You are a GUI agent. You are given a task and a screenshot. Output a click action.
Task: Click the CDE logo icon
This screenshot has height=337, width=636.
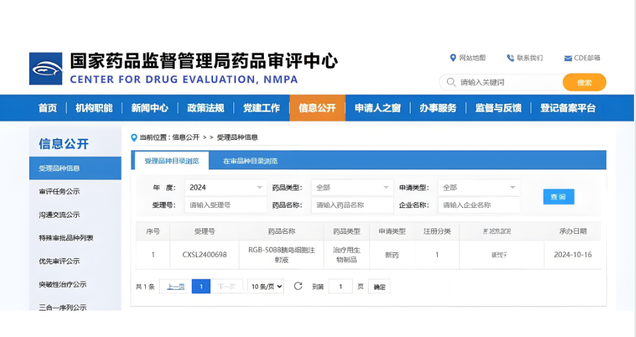click(x=46, y=69)
